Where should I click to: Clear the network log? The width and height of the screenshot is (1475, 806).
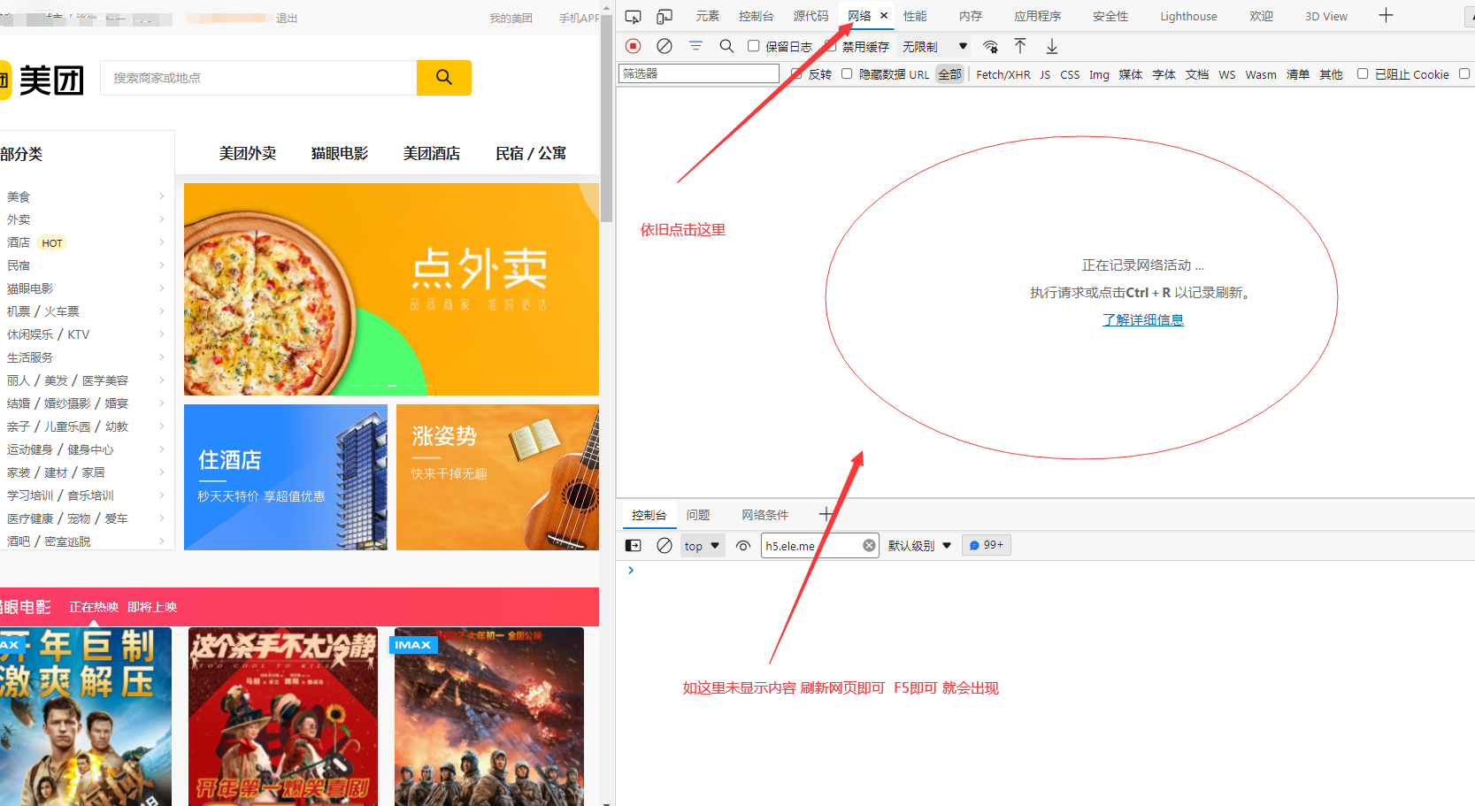click(x=665, y=46)
